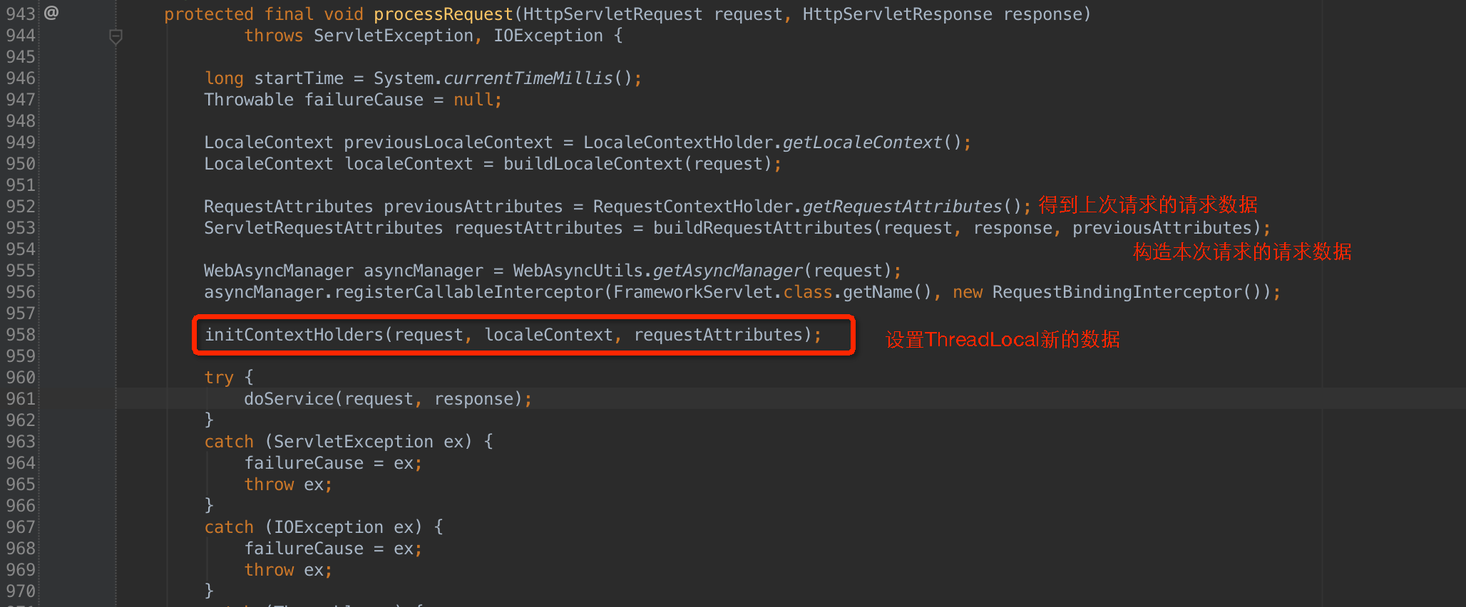Screen dimensions: 1466x607
Task: Click RequestBindingInterceptor constructor call
Action: coord(1117,292)
